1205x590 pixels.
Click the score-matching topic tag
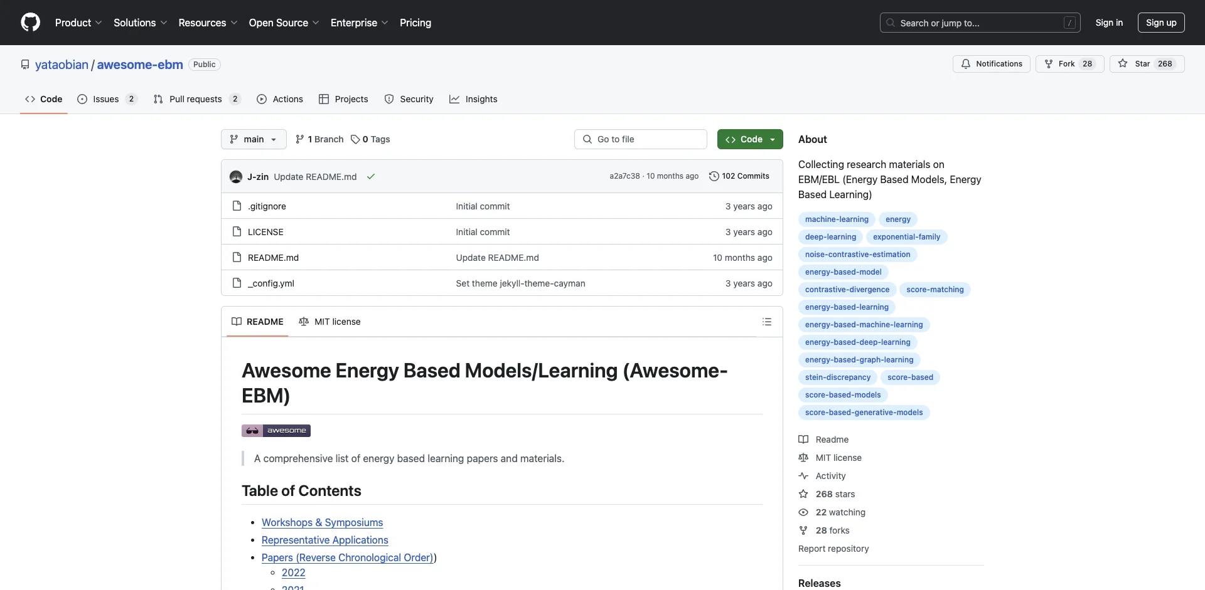(935, 290)
